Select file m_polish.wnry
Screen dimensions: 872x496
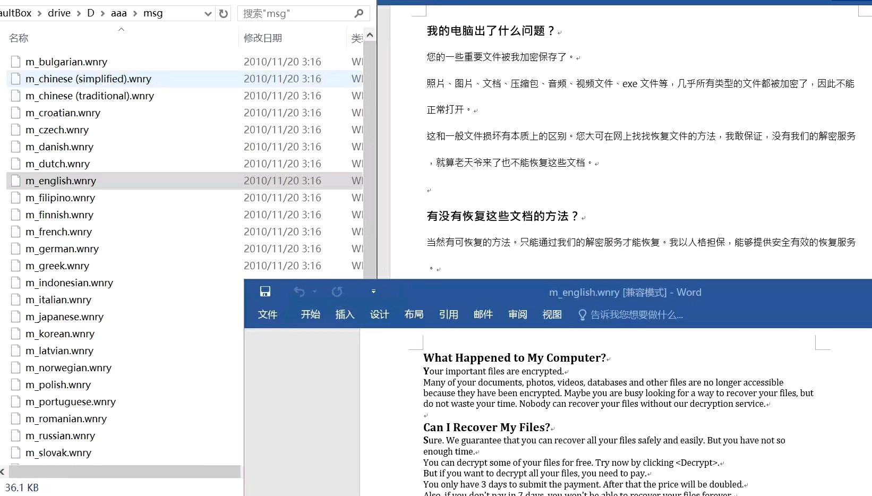click(58, 384)
